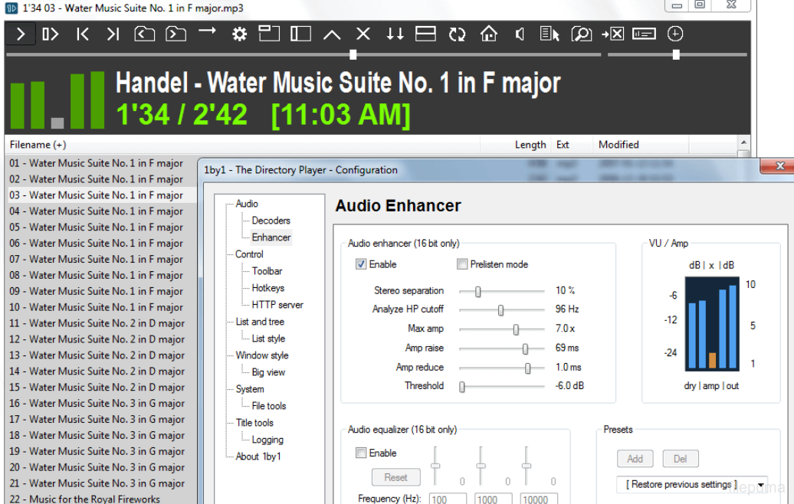Click the repeat/loop arrows icon
794x504 pixels.
point(458,34)
